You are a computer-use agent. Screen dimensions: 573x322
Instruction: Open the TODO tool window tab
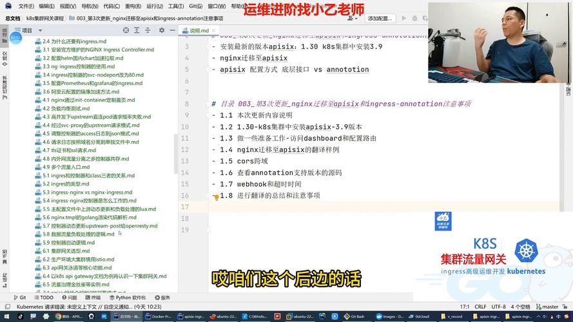coord(44,298)
